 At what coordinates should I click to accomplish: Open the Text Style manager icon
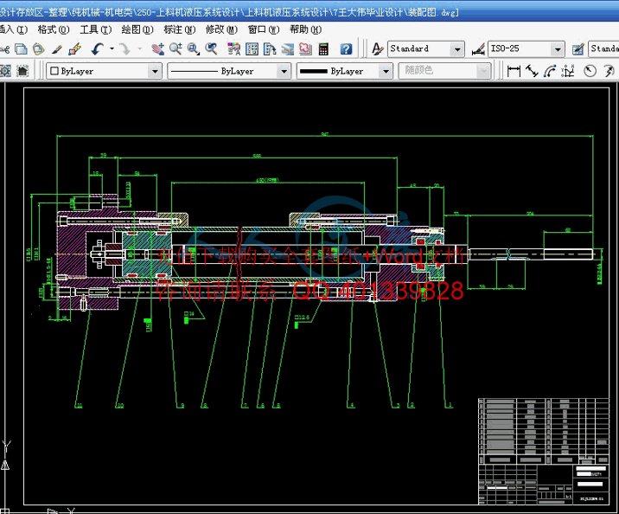[378, 49]
